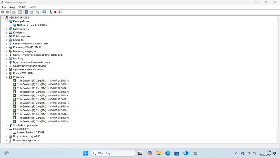Click the Forward arrow in the toolbar
280x158 pixels.
point(7,12)
